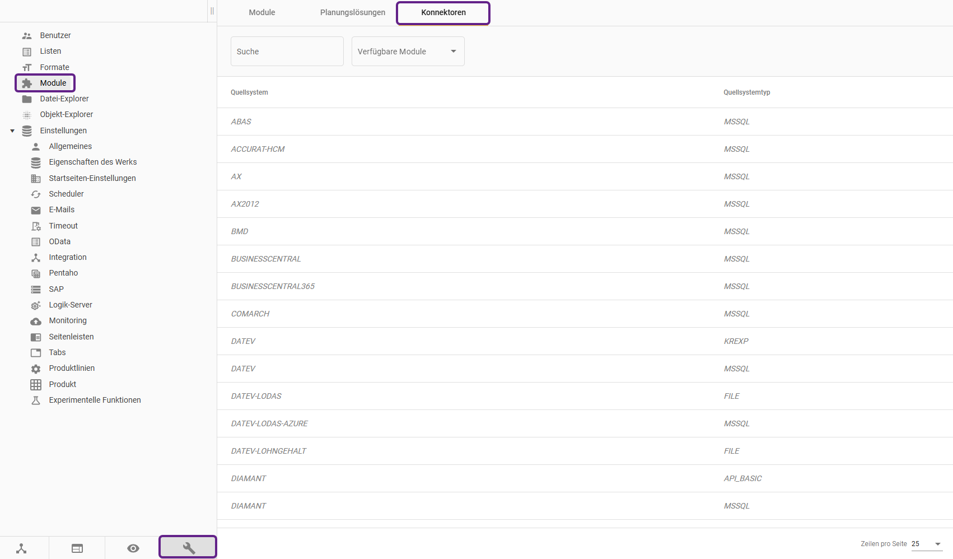Select the BUSINESSCENTRAL365 connector row
Screen dimensions: 953x559
(273, 286)
